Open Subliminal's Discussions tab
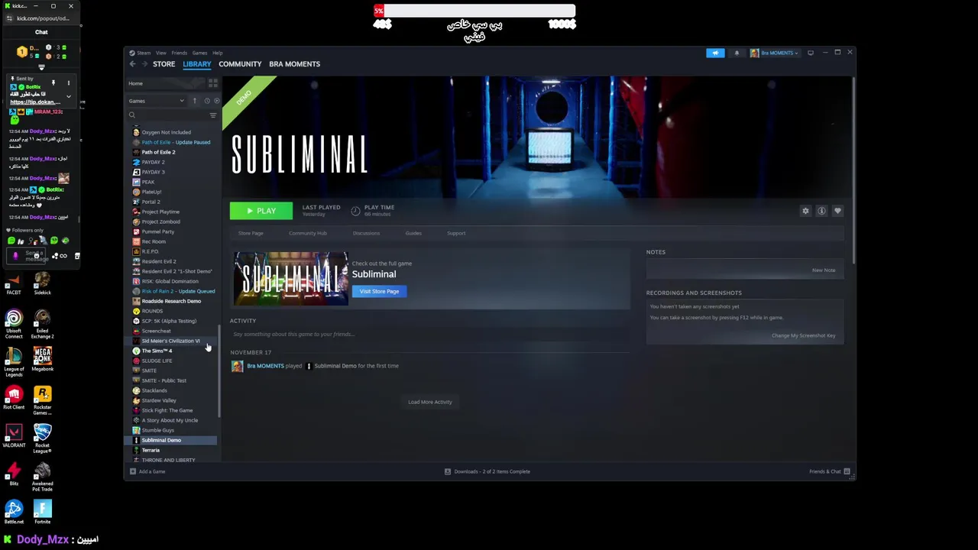 366,233
